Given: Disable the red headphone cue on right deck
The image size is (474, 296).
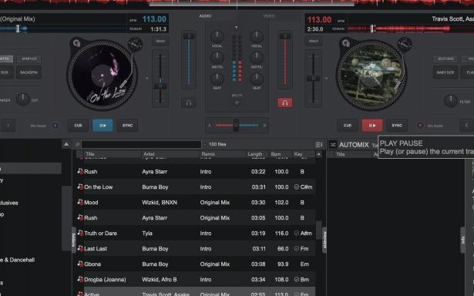Looking at the screenshot, I should [x=284, y=103].
